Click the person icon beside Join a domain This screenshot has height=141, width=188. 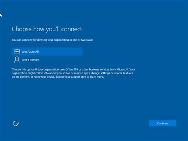(17, 60)
